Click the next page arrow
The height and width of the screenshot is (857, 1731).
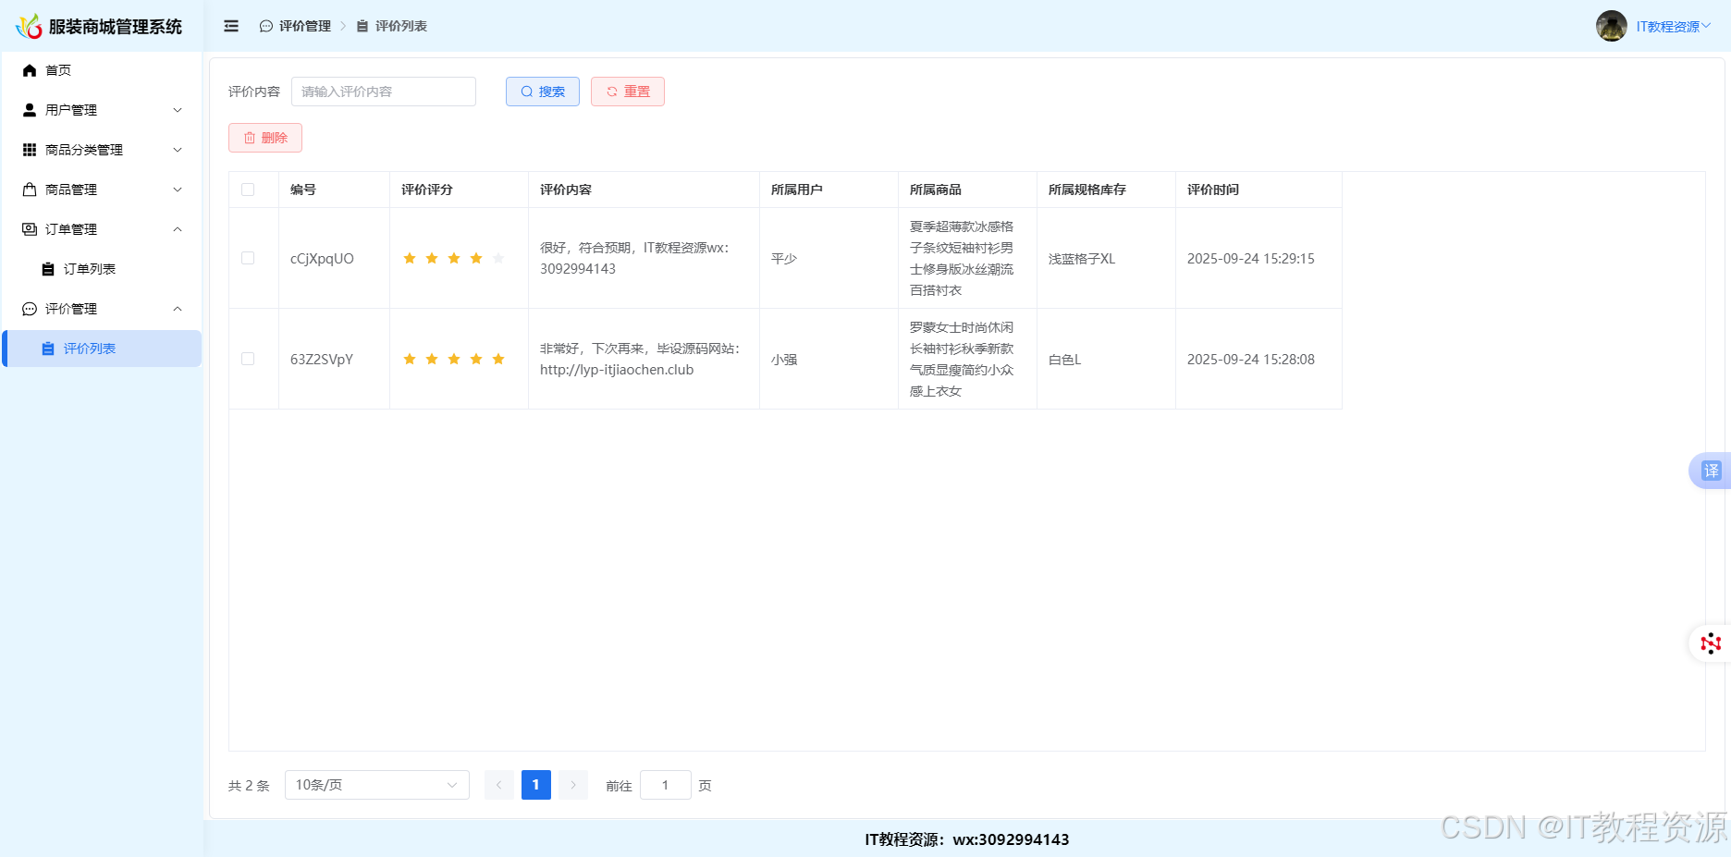pos(573,785)
